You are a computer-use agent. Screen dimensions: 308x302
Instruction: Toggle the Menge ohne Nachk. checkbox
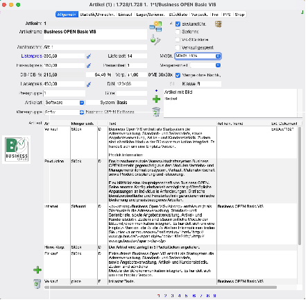tap(178, 76)
